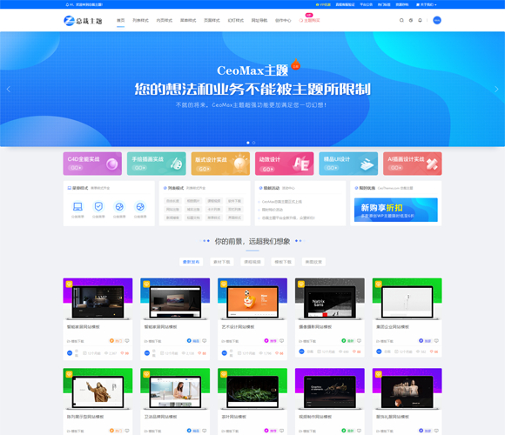505x435 pixels.
Task: Click the shield check icon under 菜单样式
Action: 98,206
